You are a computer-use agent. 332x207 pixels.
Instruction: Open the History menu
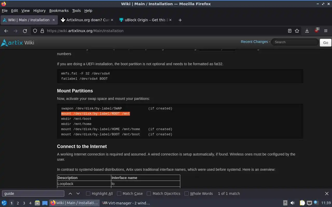pyautogui.click(x=39, y=11)
